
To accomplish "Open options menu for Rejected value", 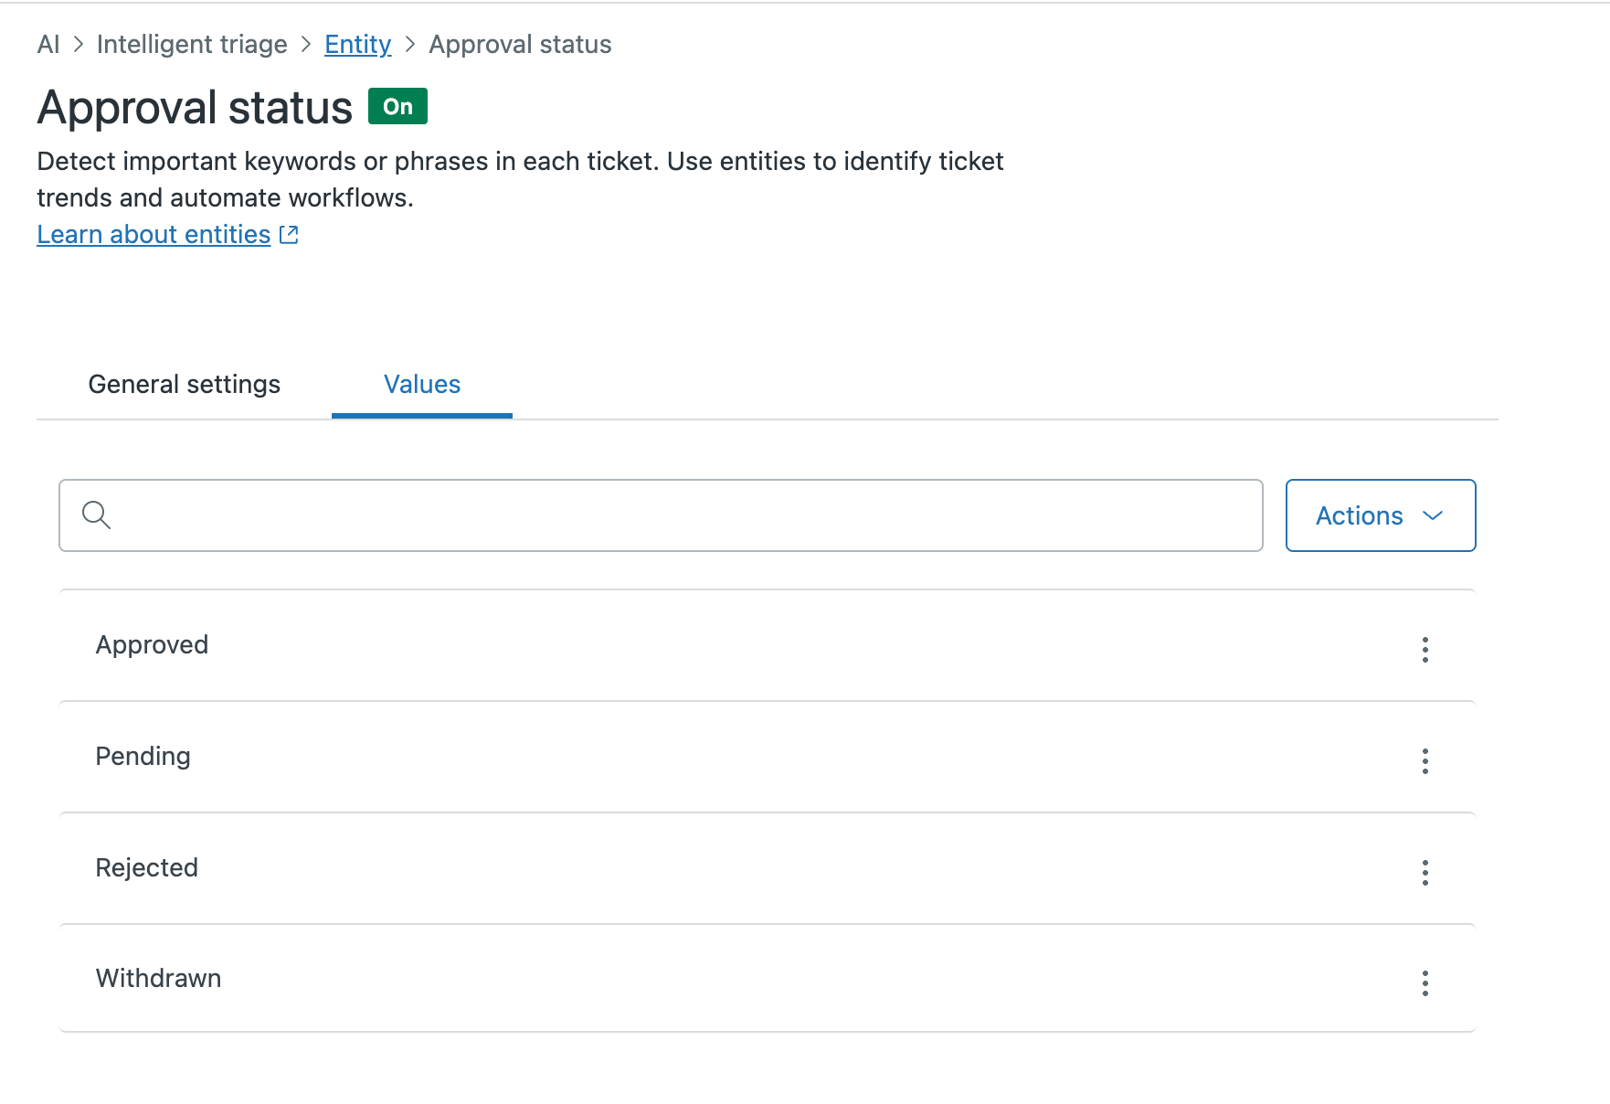I will click(x=1425, y=872).
